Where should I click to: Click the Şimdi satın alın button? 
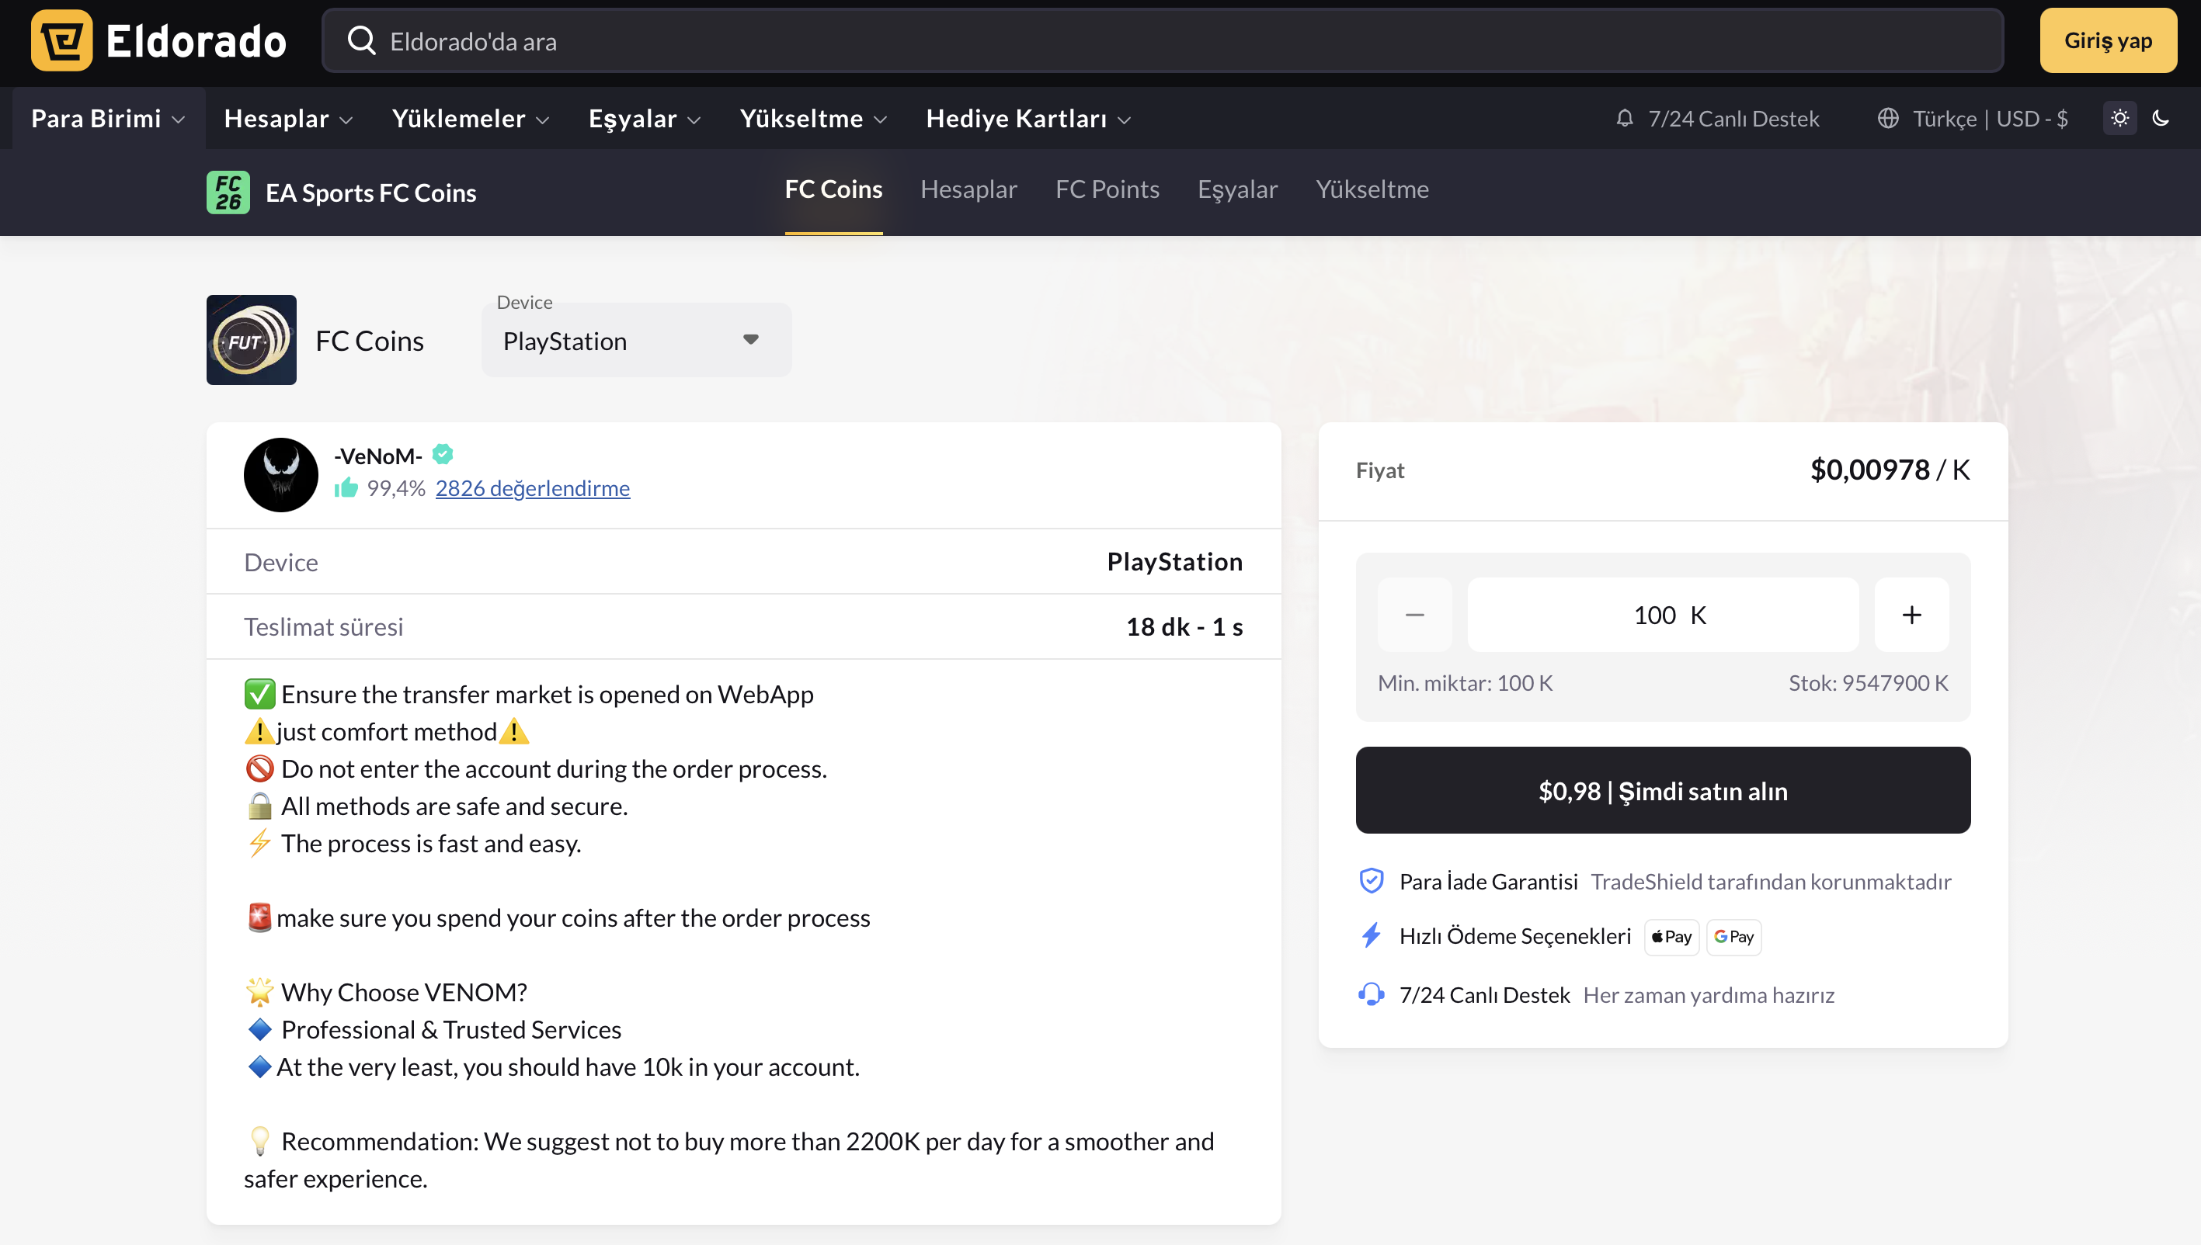[x=1662, y=790]
